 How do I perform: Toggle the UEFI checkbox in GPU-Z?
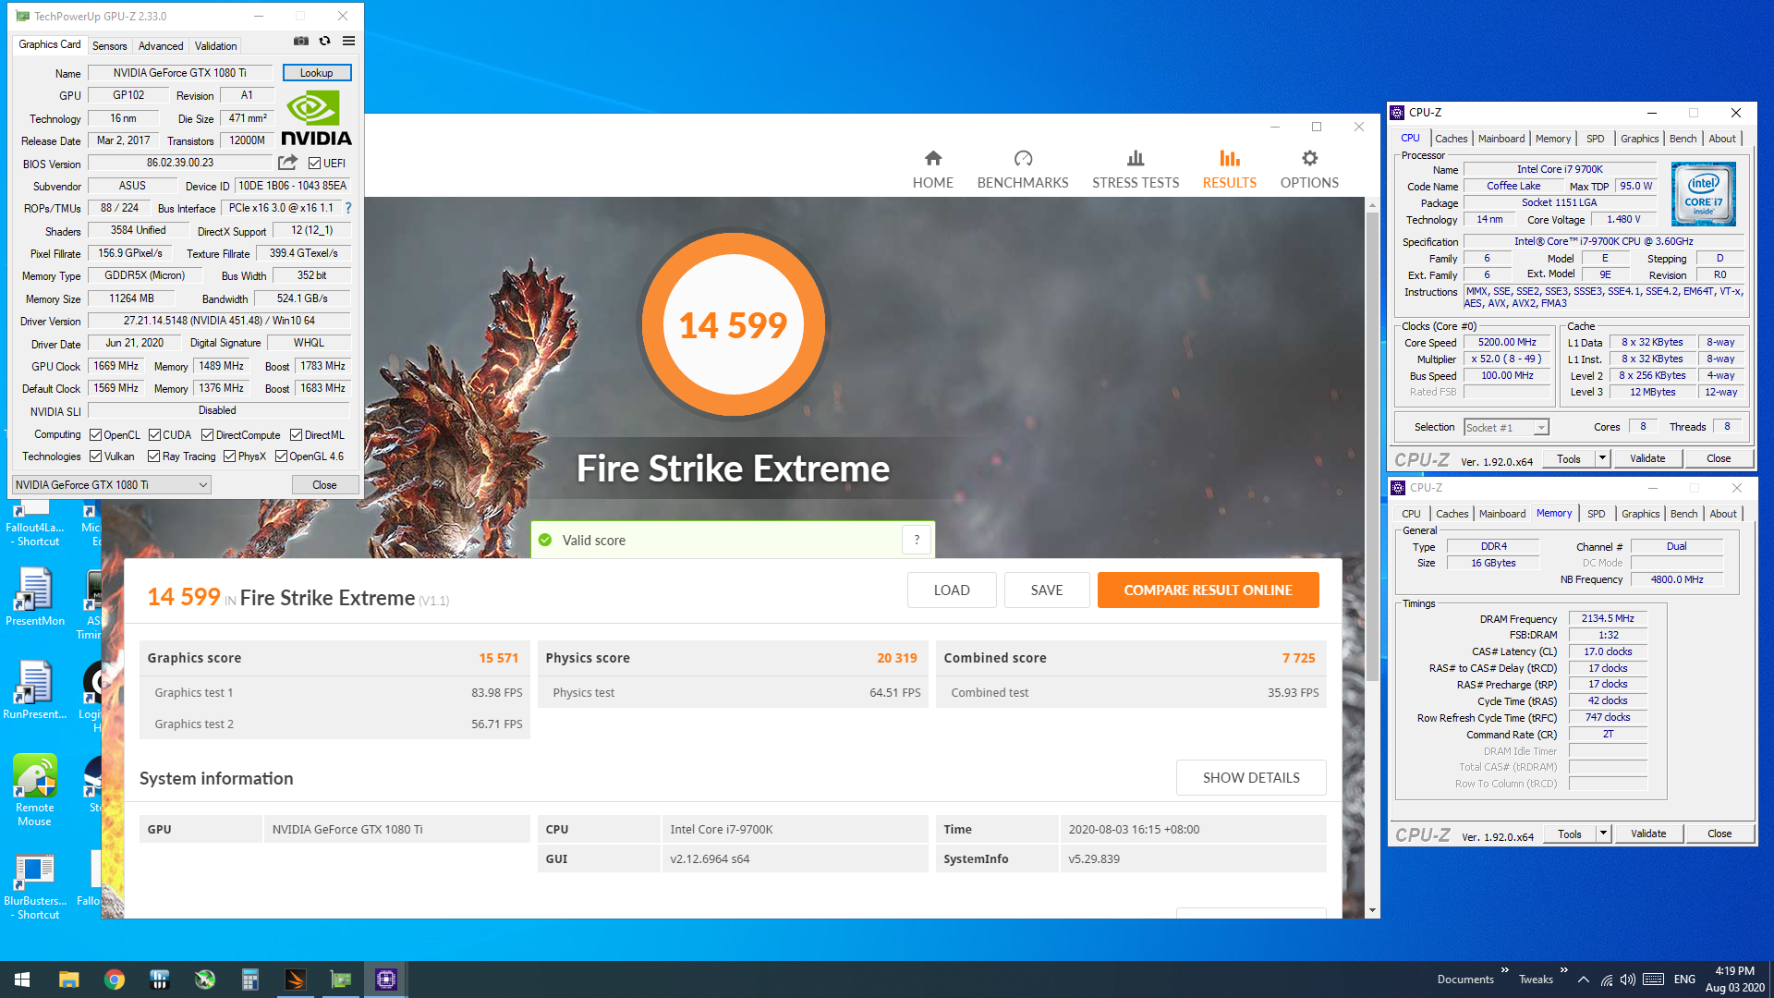pos(314,164)
